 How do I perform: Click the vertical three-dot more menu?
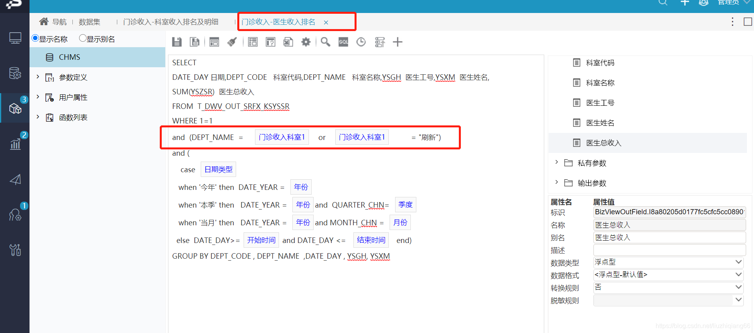(x=732, y=22)
